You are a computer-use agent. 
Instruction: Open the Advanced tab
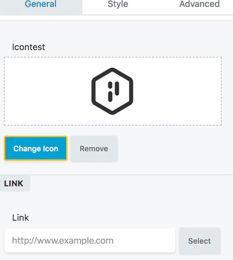pyautogui.click(x=199, y=4)
